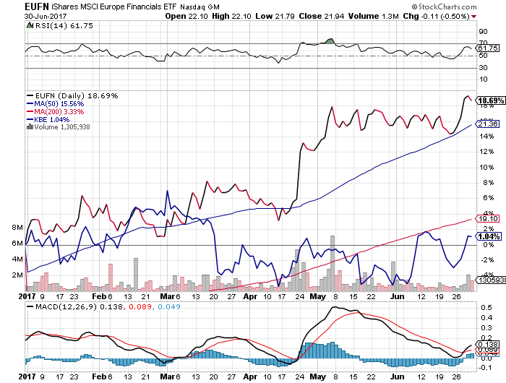Click Mar on the price panel date axis
The width and height of the screenshot is (506, 383).
click(x=167, y=296)
